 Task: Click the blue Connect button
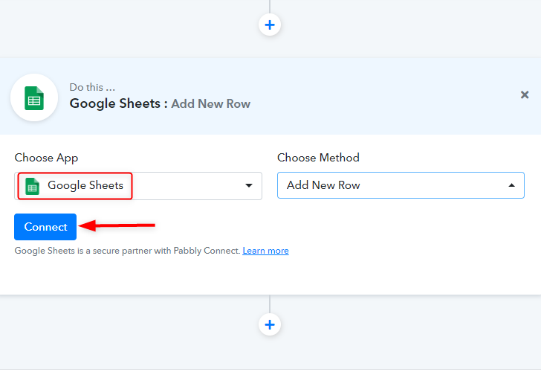click(x=45, y=227)
